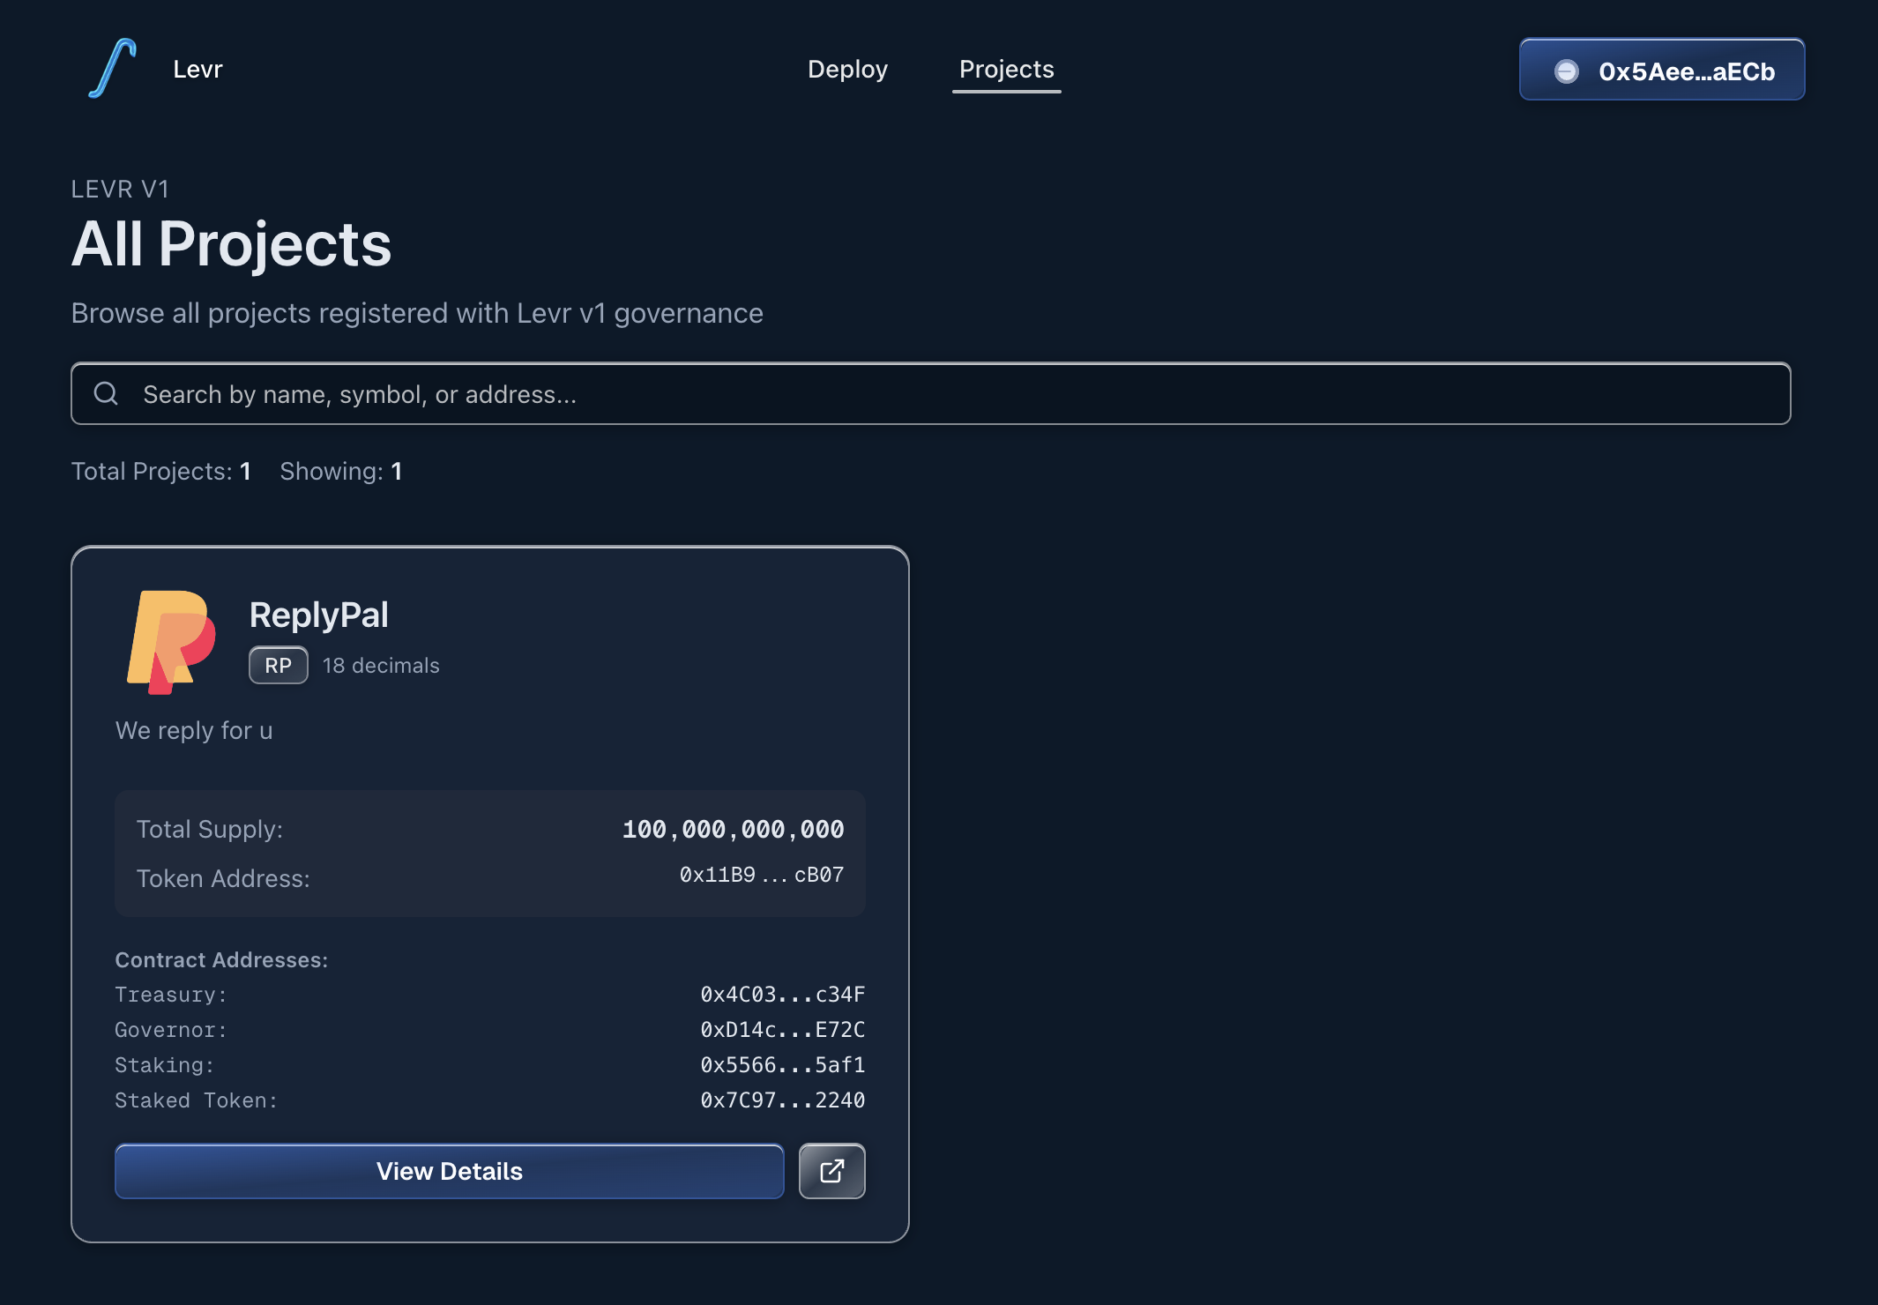The height and width of the screenshot is (1305, 1878).
Task: Click Staking address 0x5566...5af1
Action: click(782, 1065)
